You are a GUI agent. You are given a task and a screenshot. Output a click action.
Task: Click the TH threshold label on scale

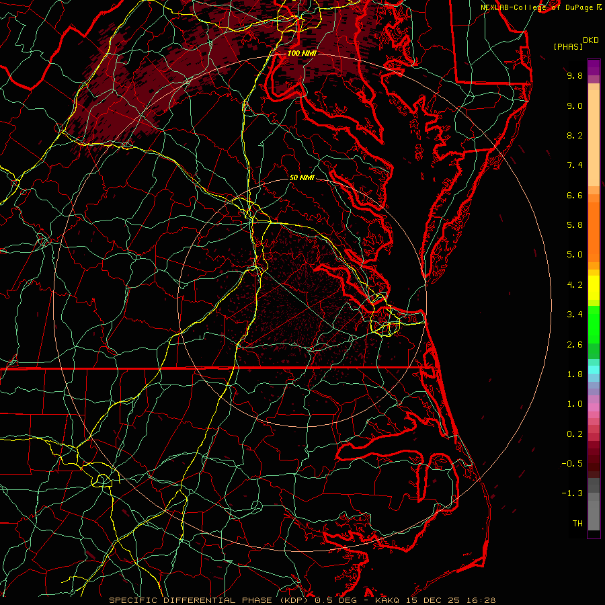(577, 524)
